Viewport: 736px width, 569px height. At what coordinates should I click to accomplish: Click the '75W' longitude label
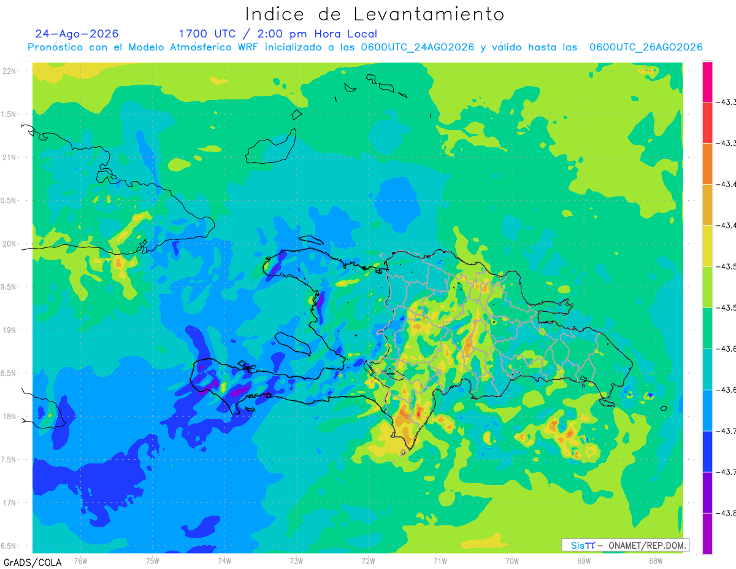tap(153, 560)
